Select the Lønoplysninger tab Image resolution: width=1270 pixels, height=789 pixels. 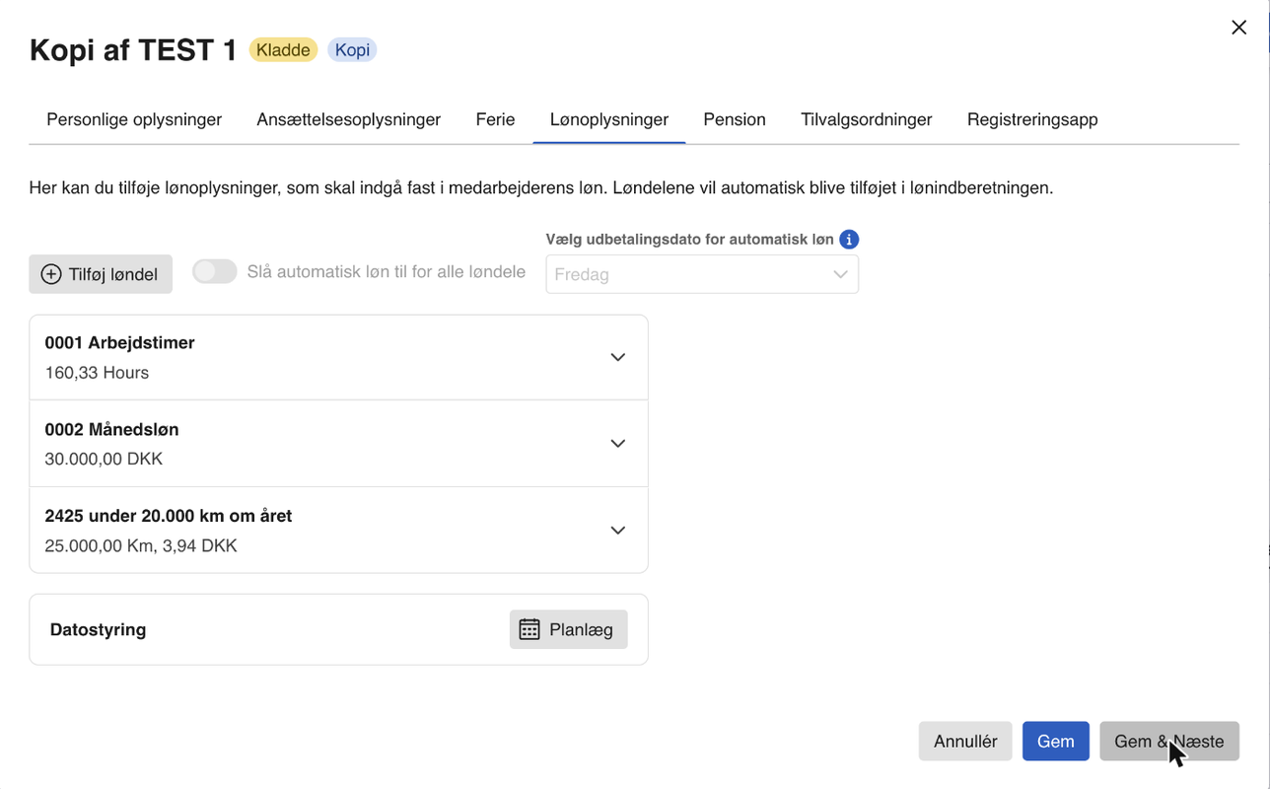pos(609,119)
